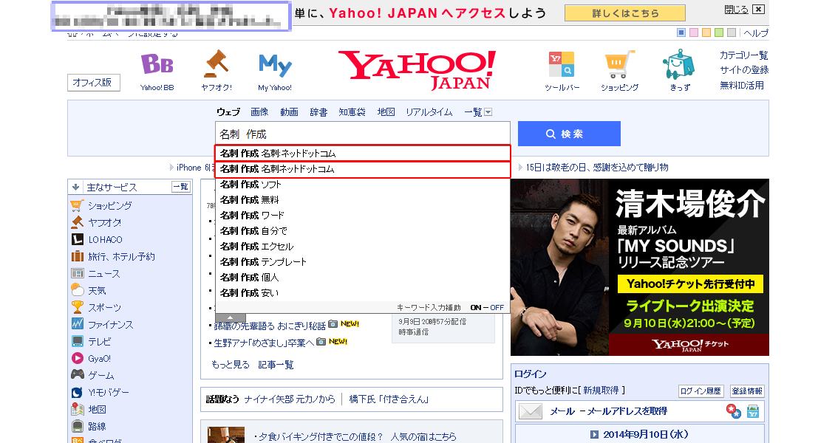Choose suggestion 名刺 作成 エクセル
This screenshot has width=835, height=443.
click(x=362, y=246)
